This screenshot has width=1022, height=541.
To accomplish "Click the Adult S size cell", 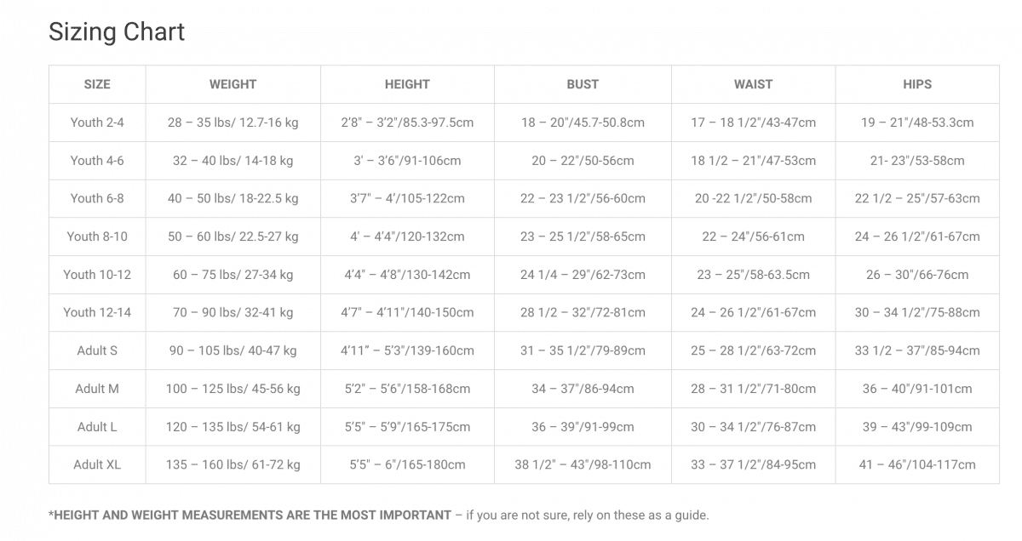I will (97, 350).
